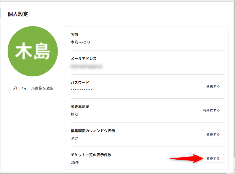Click the blurred email address value
The image size is (235, 174).
click(86, 66)
